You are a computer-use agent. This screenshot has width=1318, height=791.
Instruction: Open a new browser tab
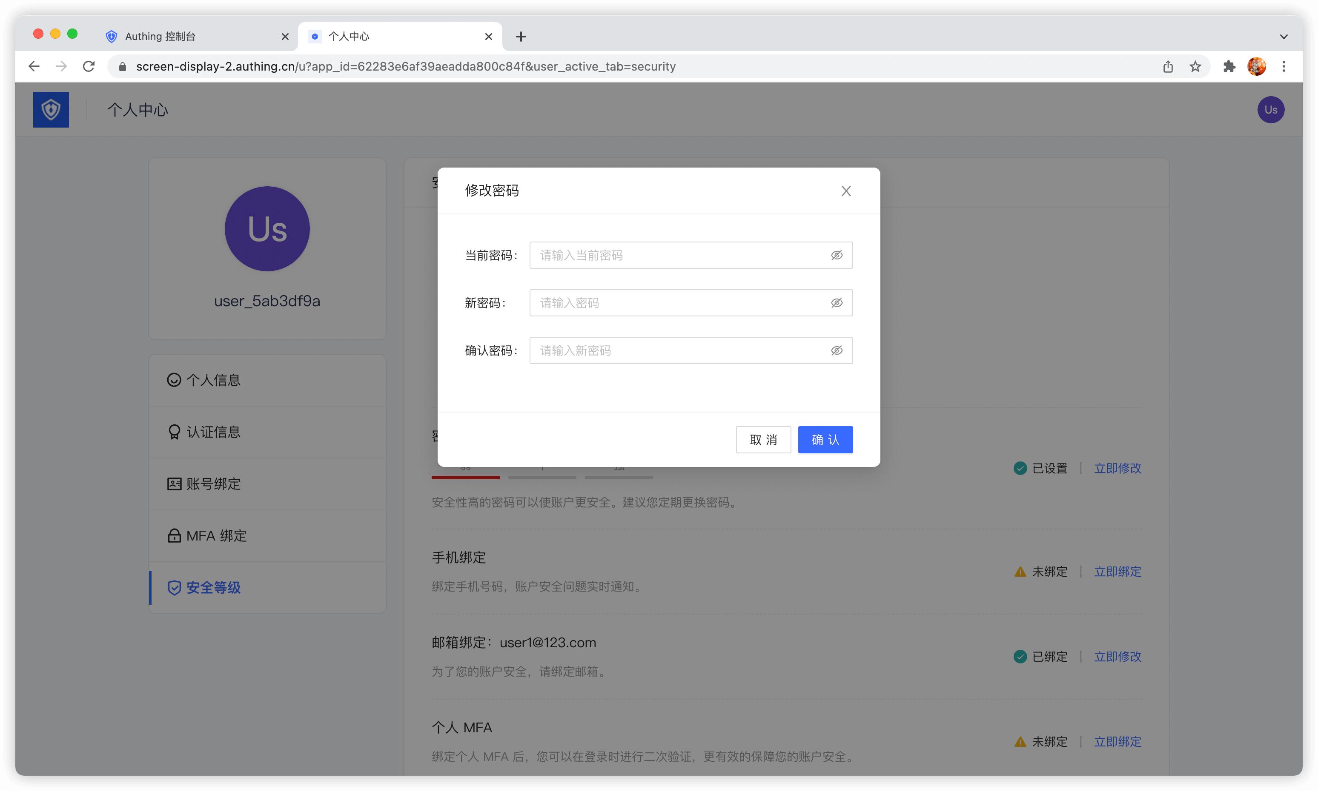(x=521, y=36)
